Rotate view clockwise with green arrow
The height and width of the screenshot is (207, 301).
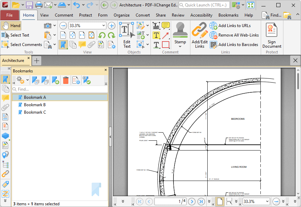[x=111, y=35]
